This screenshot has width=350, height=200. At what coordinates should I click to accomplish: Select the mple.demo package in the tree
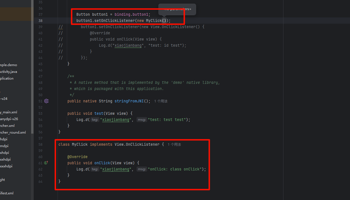[8, 65]
